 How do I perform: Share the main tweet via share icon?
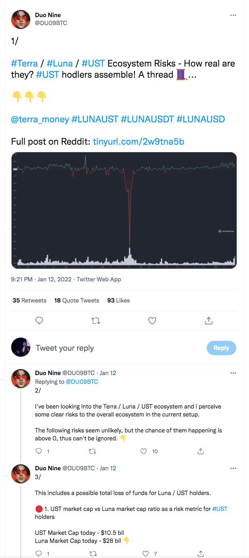[208, 320]
